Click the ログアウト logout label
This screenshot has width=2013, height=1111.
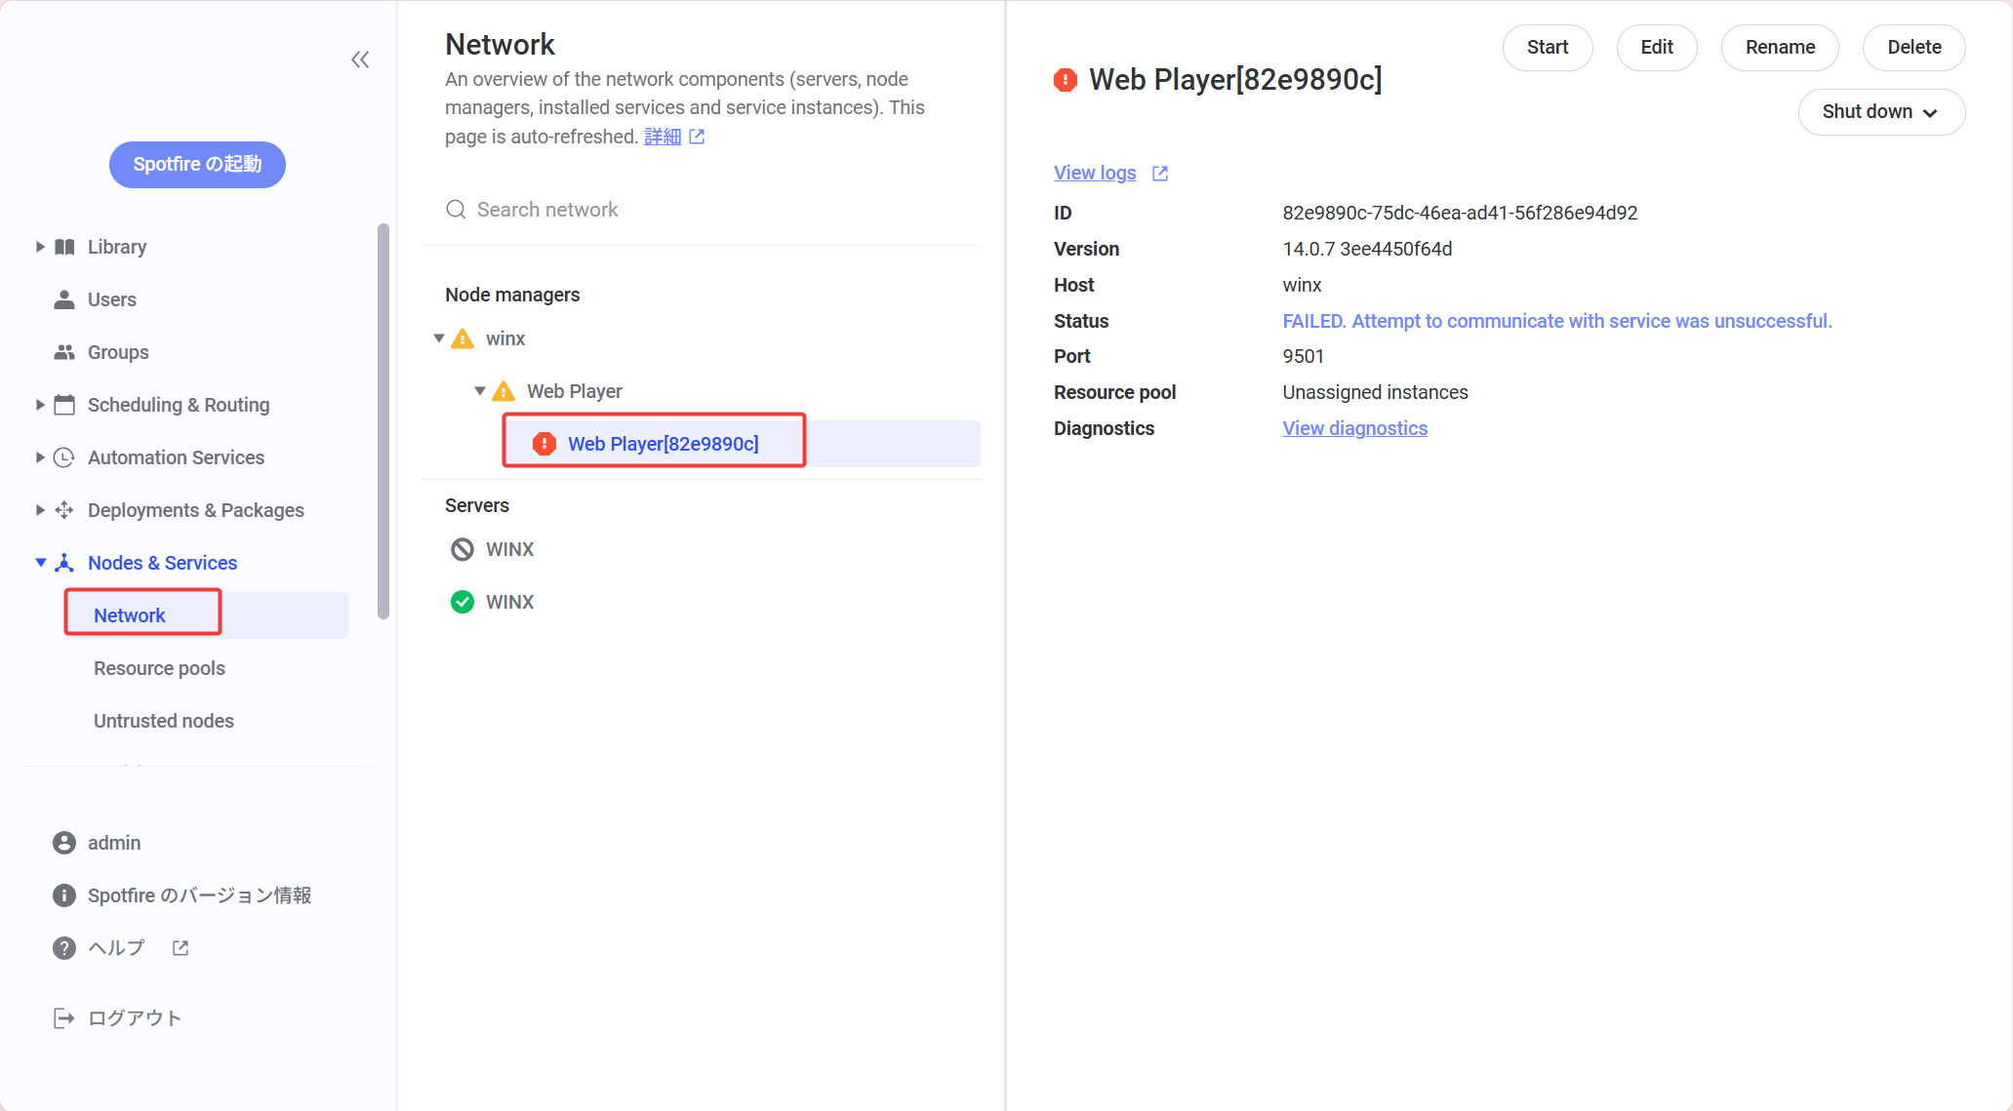tap(135, 1018)
